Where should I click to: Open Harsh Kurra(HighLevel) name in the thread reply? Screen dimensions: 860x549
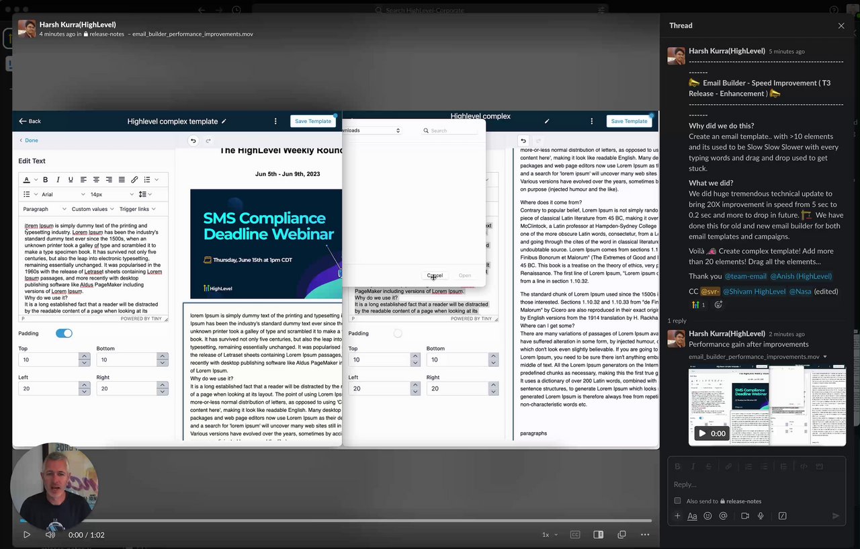coord(727,333)
